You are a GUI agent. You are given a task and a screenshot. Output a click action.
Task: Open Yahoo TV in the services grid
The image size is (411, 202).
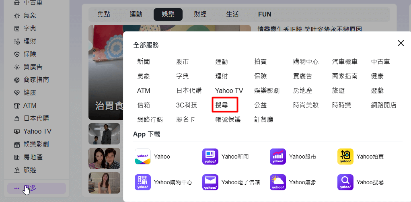229,91
